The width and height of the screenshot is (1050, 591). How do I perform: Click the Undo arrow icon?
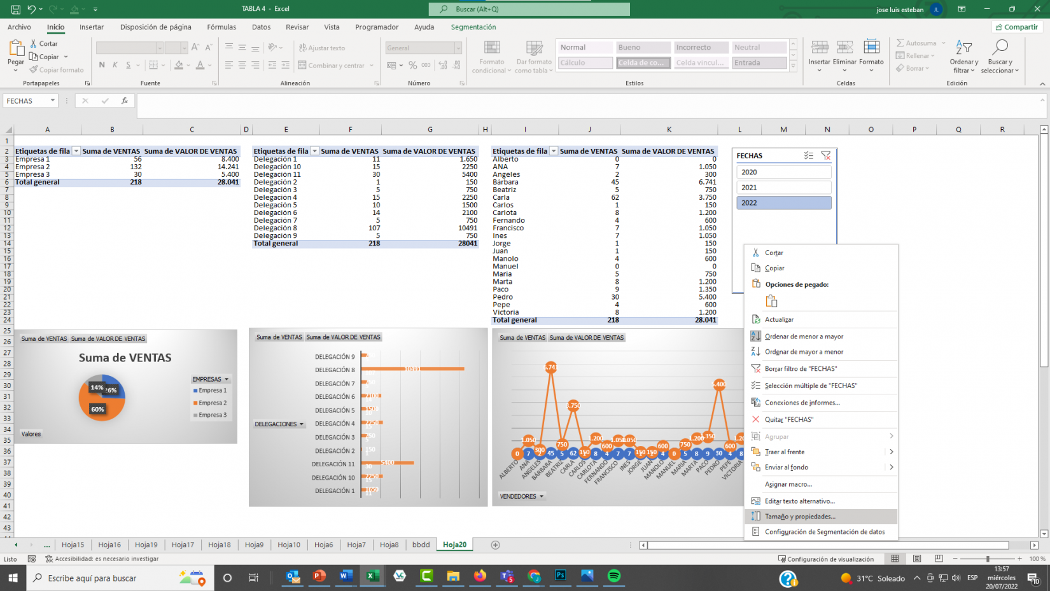[x=31, y=9]
